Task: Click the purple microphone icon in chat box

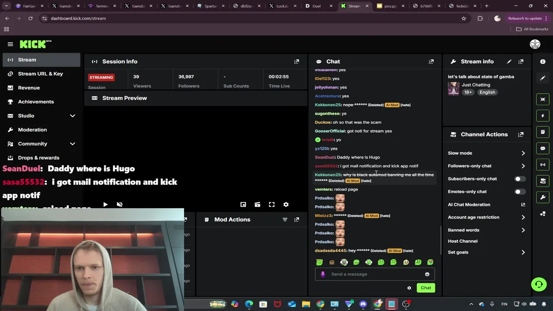Action: click(x=323, y=274)
